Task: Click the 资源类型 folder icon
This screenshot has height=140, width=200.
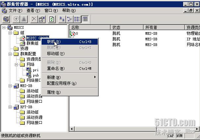Action: tap(22, 59)
